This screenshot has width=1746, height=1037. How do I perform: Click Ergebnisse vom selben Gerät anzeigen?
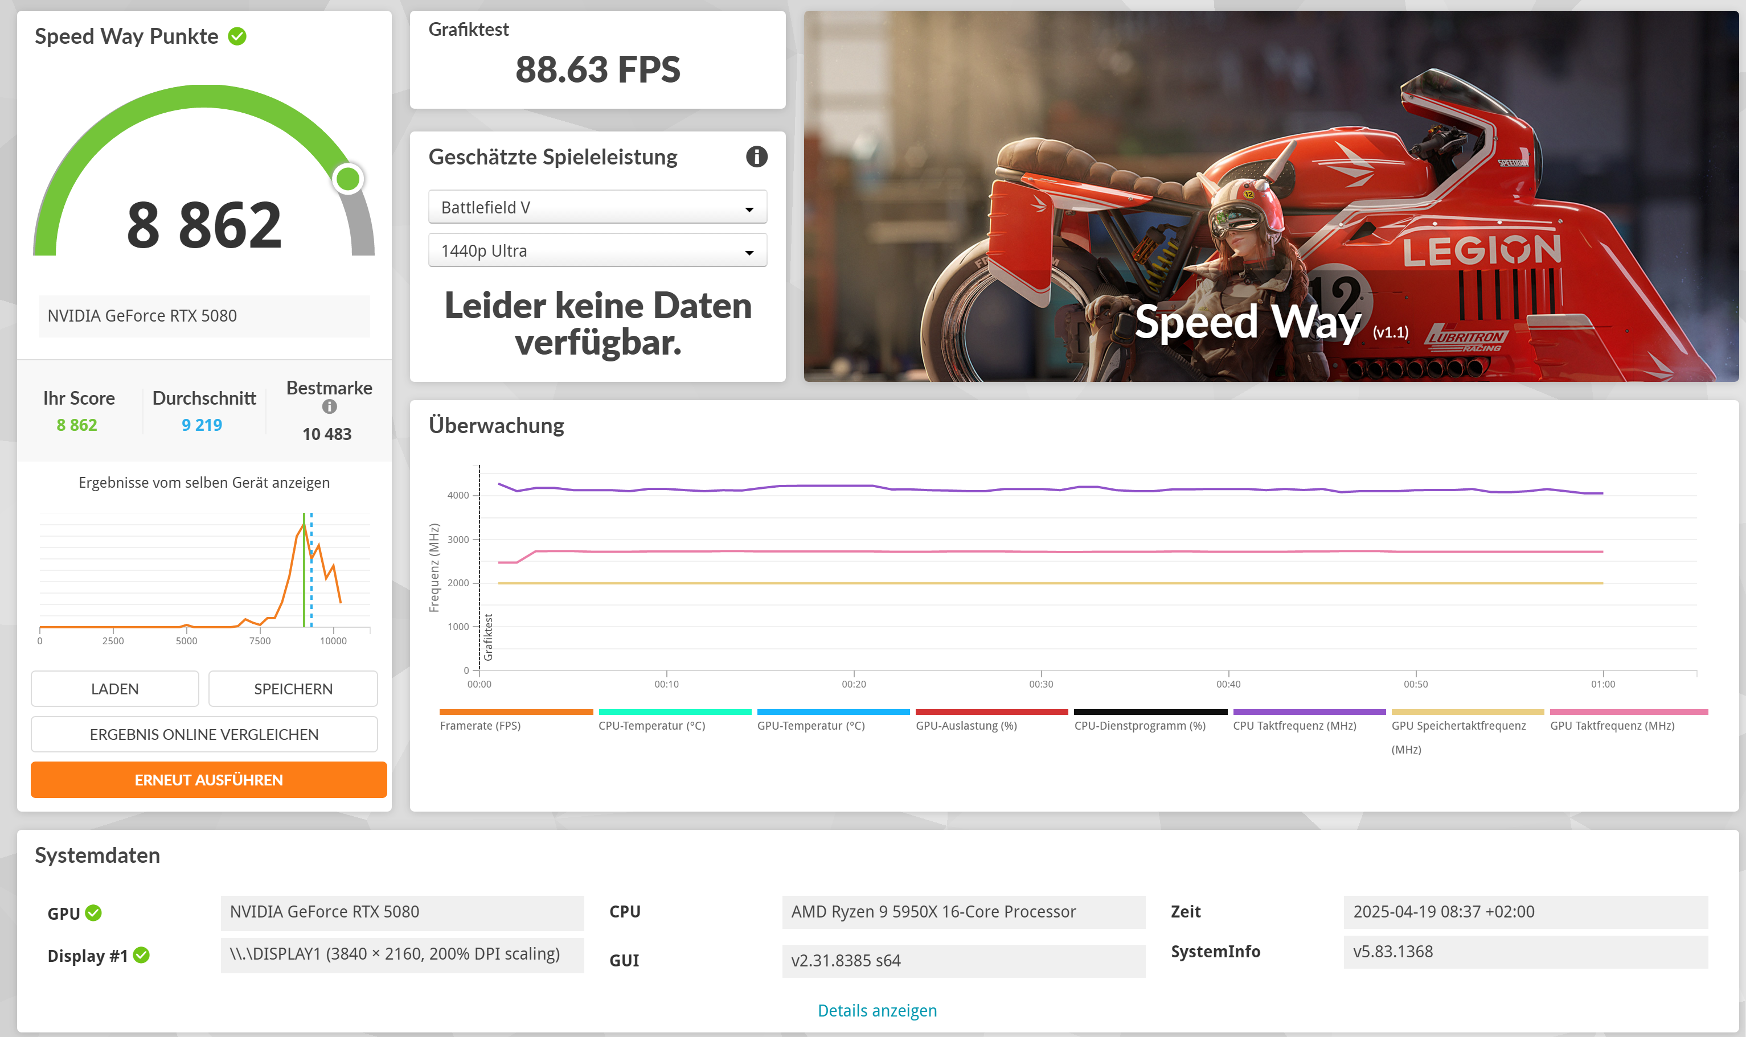tap(204, 483)
